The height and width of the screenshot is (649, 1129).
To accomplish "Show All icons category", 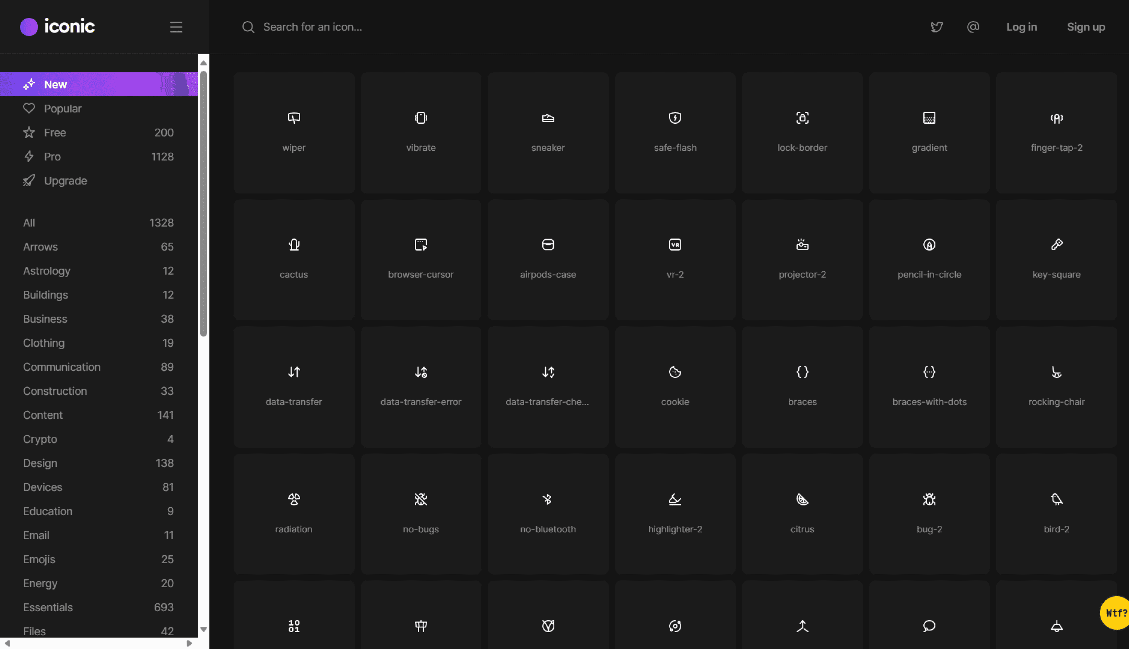I will 99,222.
